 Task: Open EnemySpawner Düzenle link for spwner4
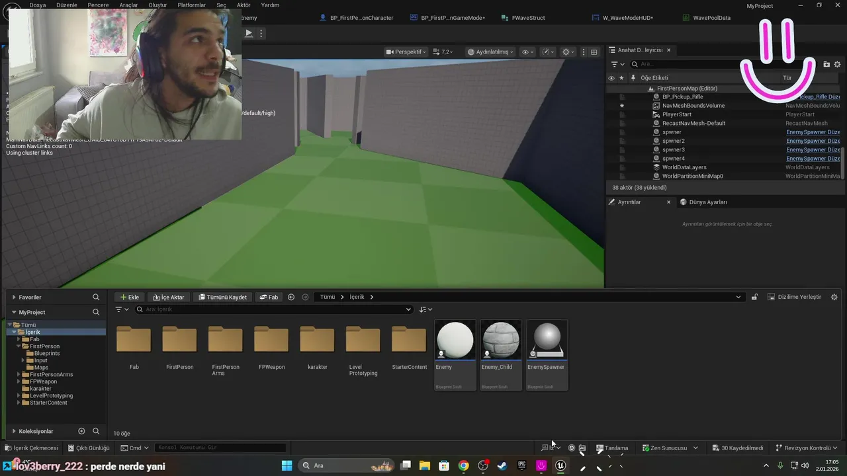pos(813,159)
